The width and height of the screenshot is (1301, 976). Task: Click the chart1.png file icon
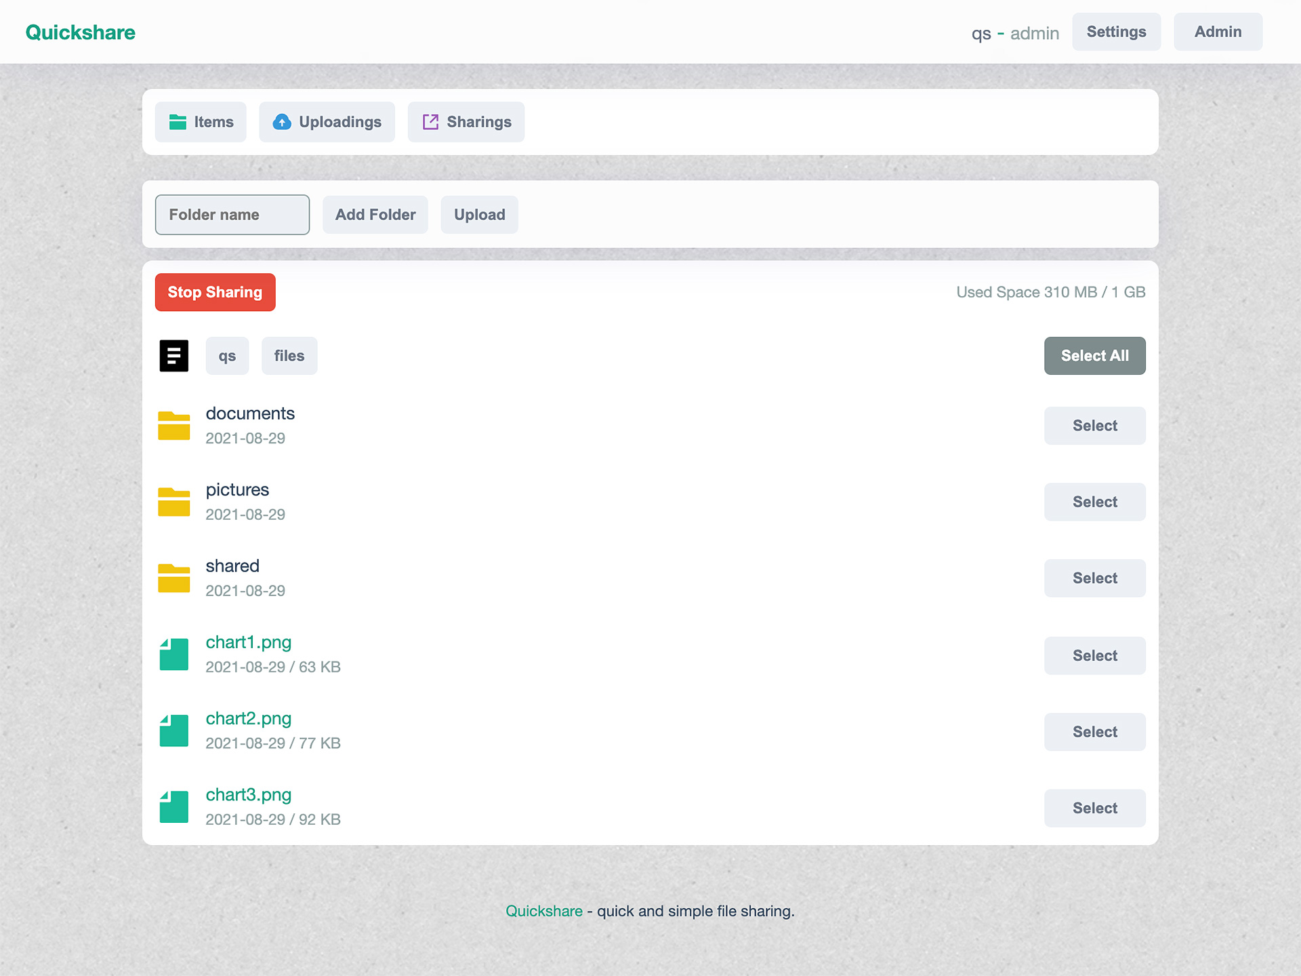(x=173, y=655)
